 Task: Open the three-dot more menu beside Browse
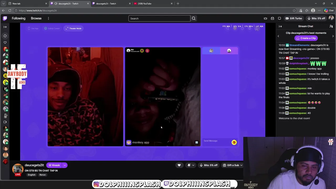click(x=48, y=18)
